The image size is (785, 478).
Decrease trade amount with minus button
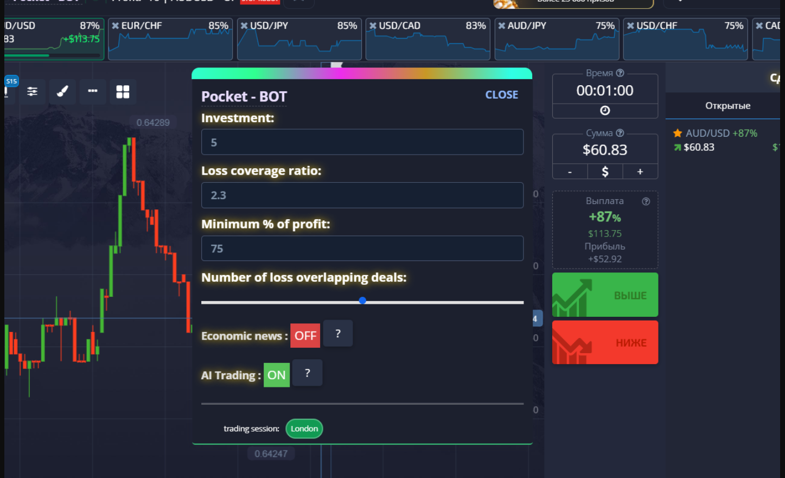click(x=570, y=171)
